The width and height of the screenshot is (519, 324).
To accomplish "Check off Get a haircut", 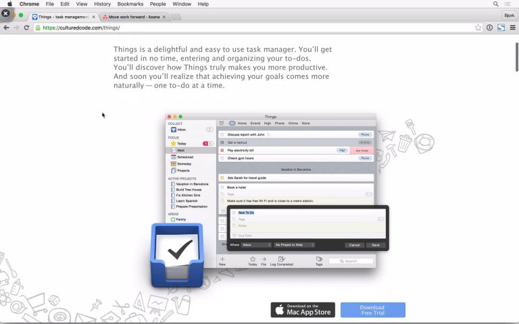I will tap(222, 142).
